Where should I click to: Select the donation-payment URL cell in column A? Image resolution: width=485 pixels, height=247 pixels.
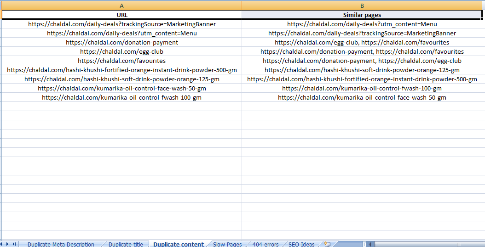coord(122,42)
